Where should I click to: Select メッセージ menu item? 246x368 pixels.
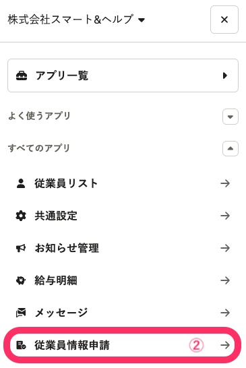[x=123, y=313]
